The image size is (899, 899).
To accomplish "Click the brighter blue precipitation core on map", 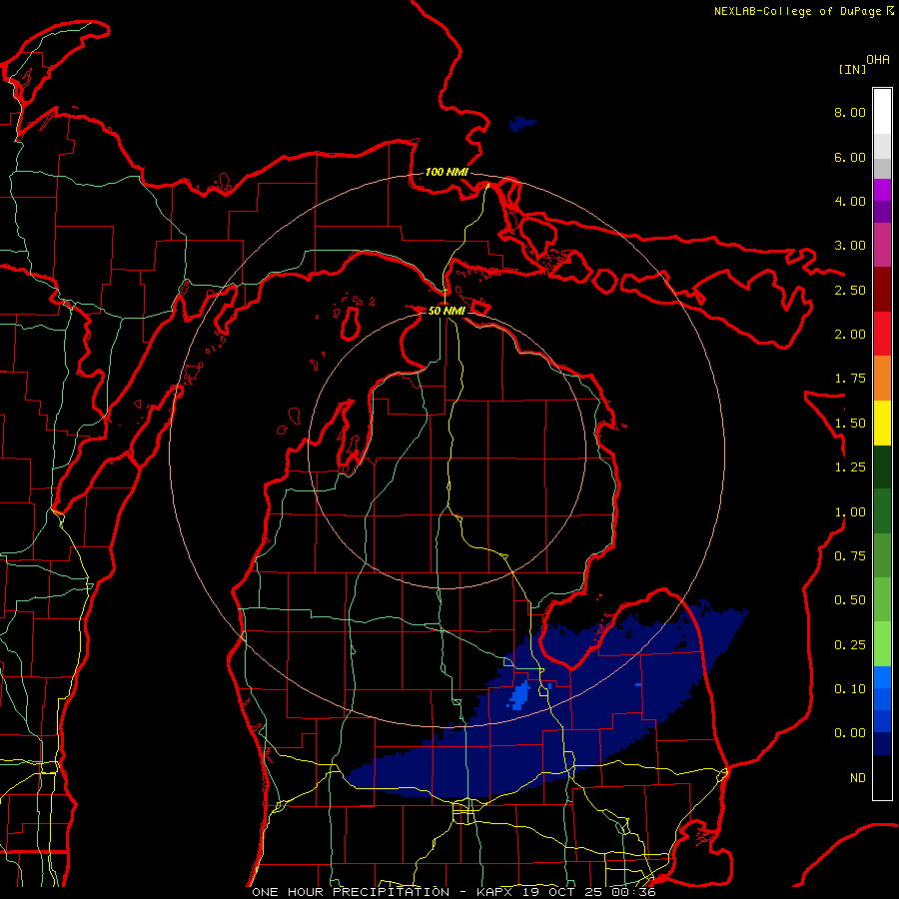I will pyautogui.click(x=520, y=695).
